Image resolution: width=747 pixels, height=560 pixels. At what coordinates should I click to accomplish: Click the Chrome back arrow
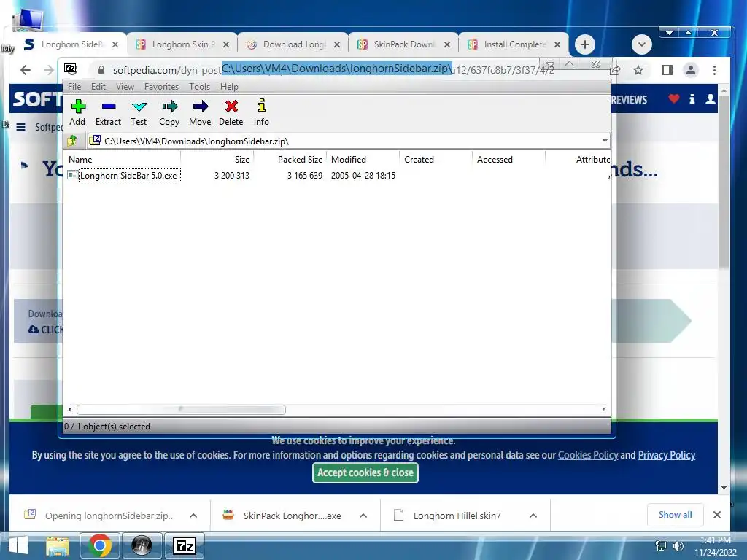[26, 70]
